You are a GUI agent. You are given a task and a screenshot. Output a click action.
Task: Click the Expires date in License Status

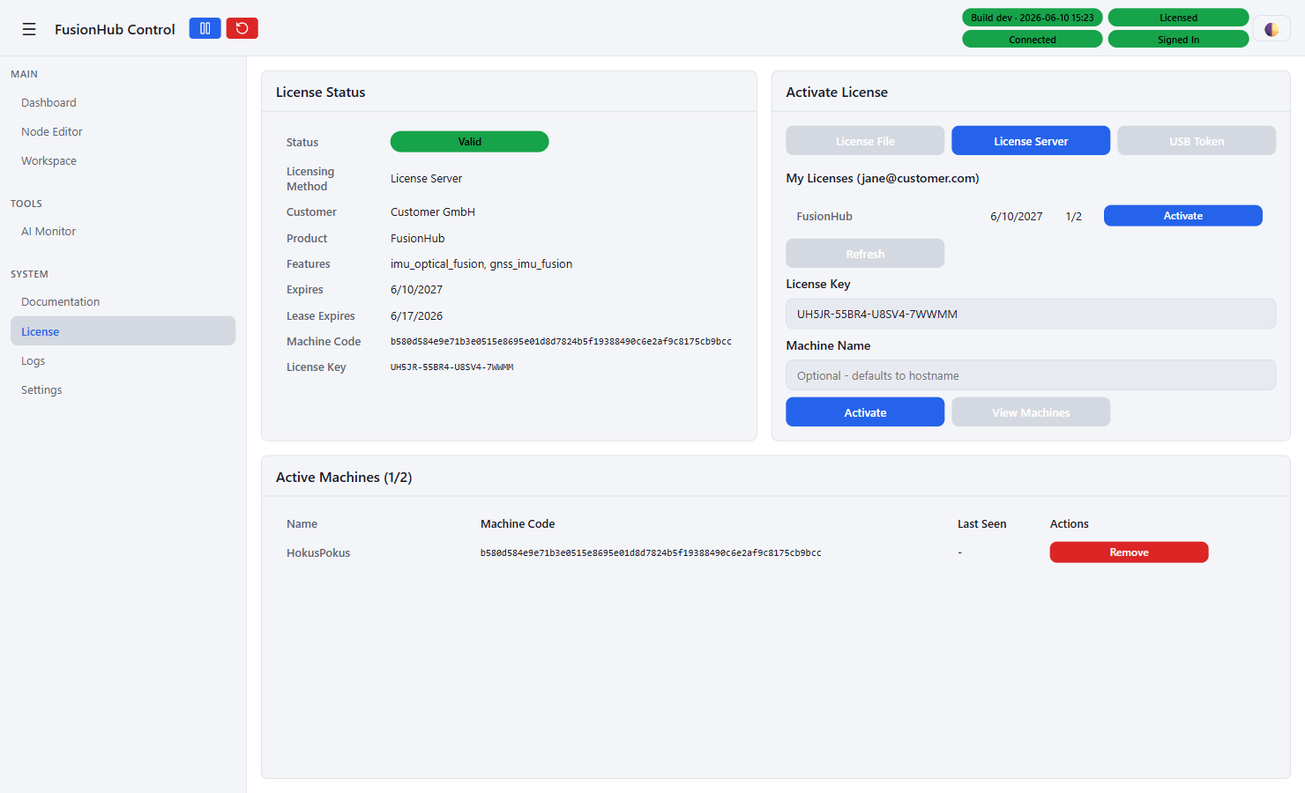click(416, 290)
